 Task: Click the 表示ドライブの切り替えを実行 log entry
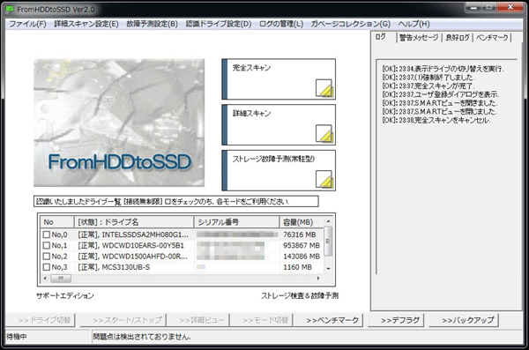click(443, 69)
